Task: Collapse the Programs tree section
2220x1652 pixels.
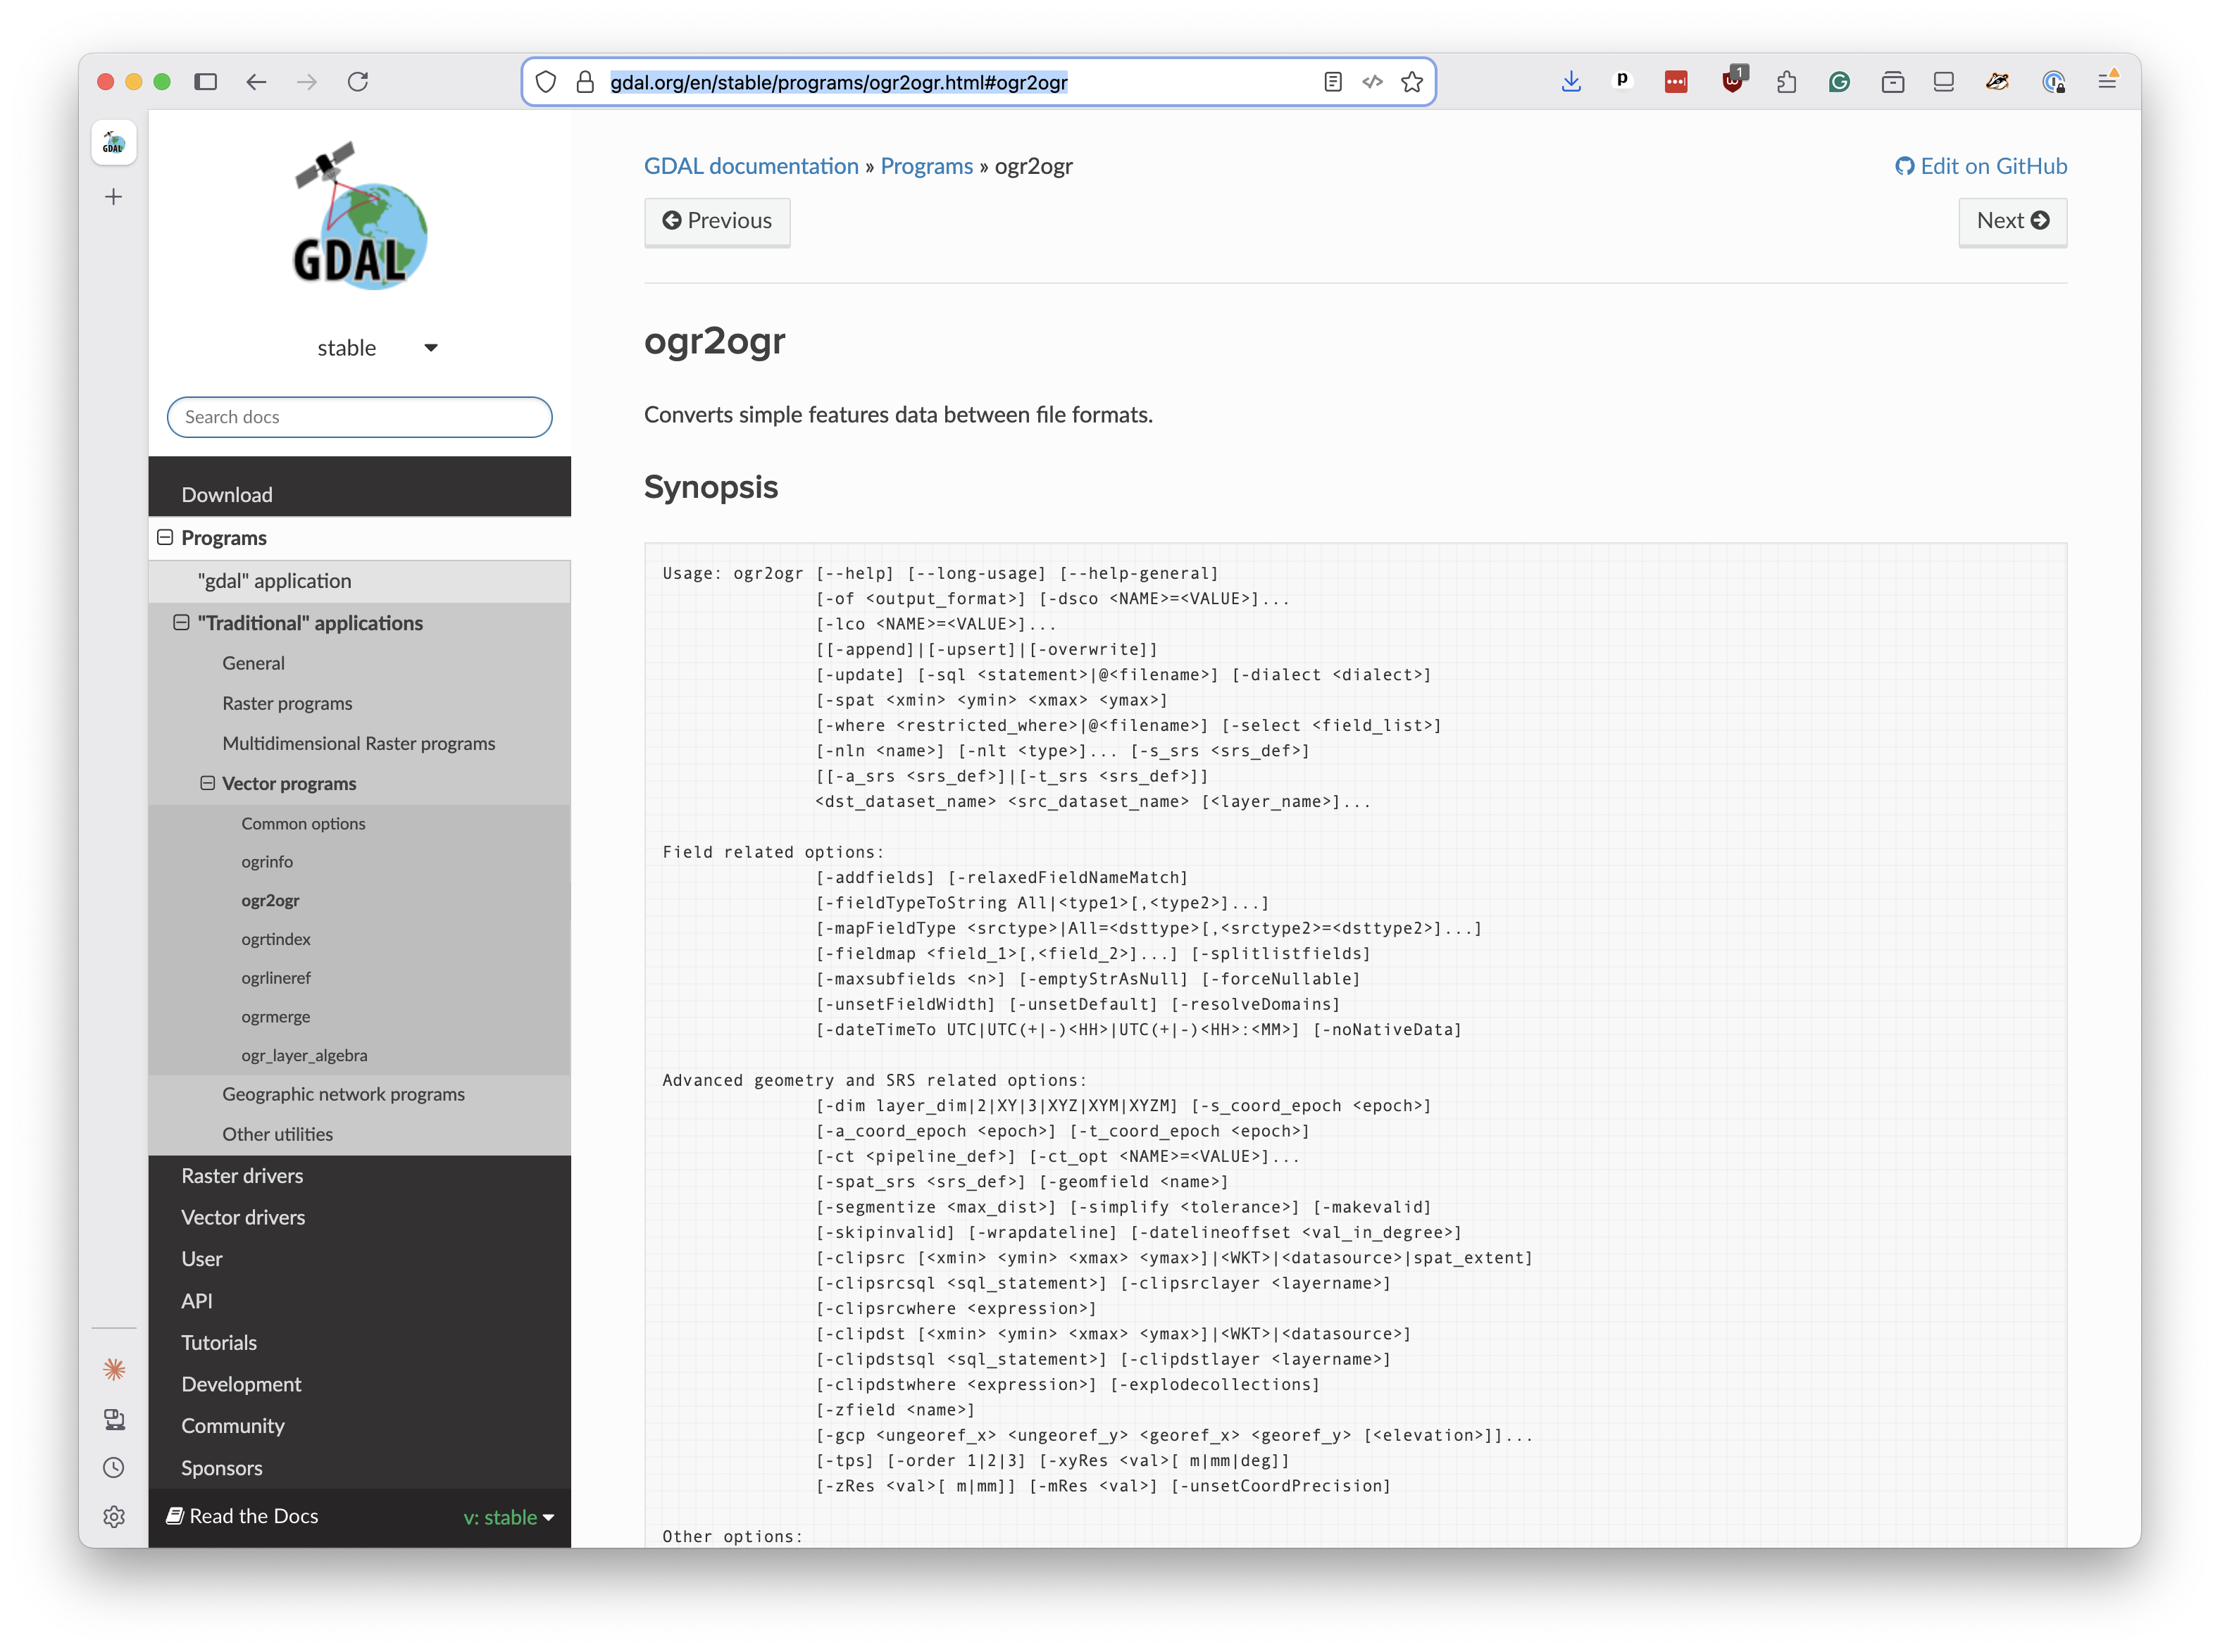Action: [165, 538]
